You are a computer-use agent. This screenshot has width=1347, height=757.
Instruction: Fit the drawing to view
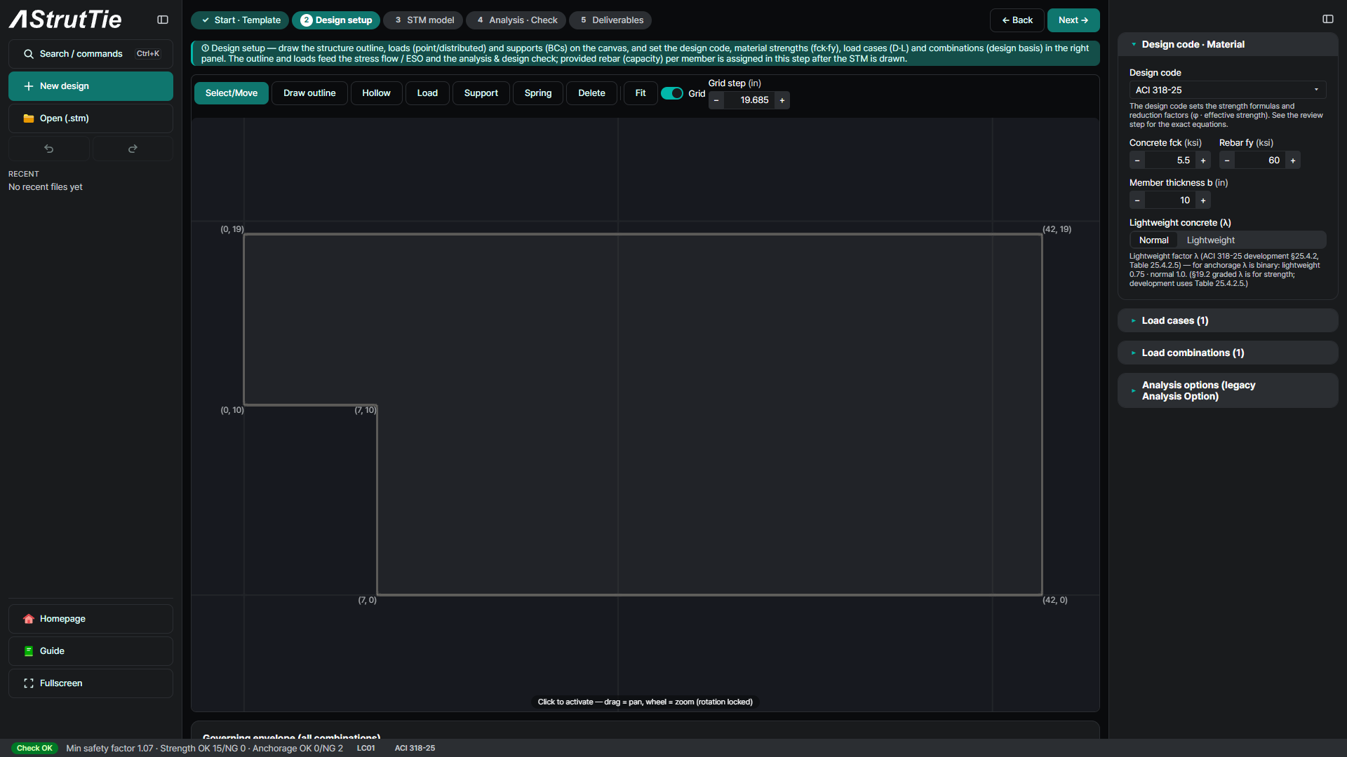click(x=641, y=93)
